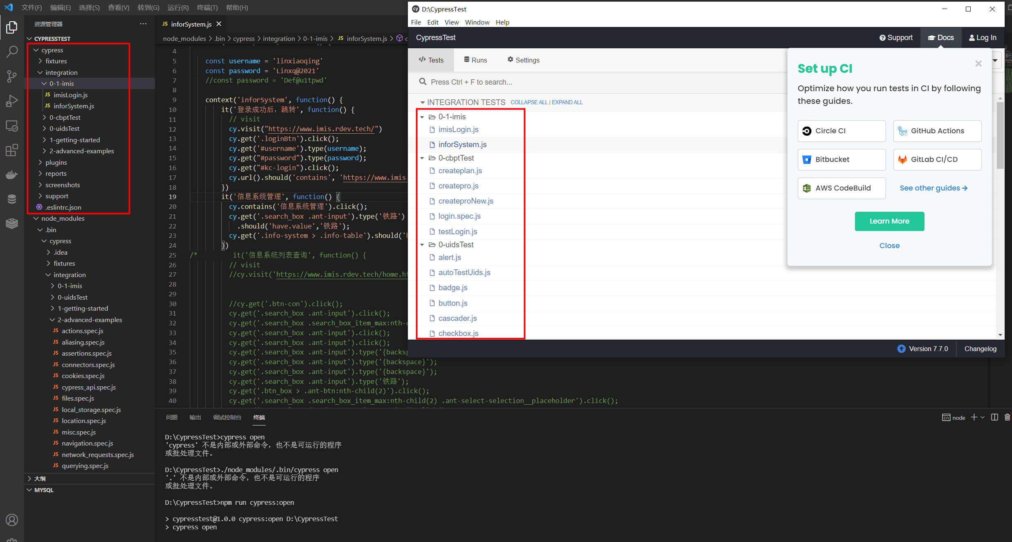Open Run and Debug view icon
The image size is (1012, 542).
click(11, 101)
